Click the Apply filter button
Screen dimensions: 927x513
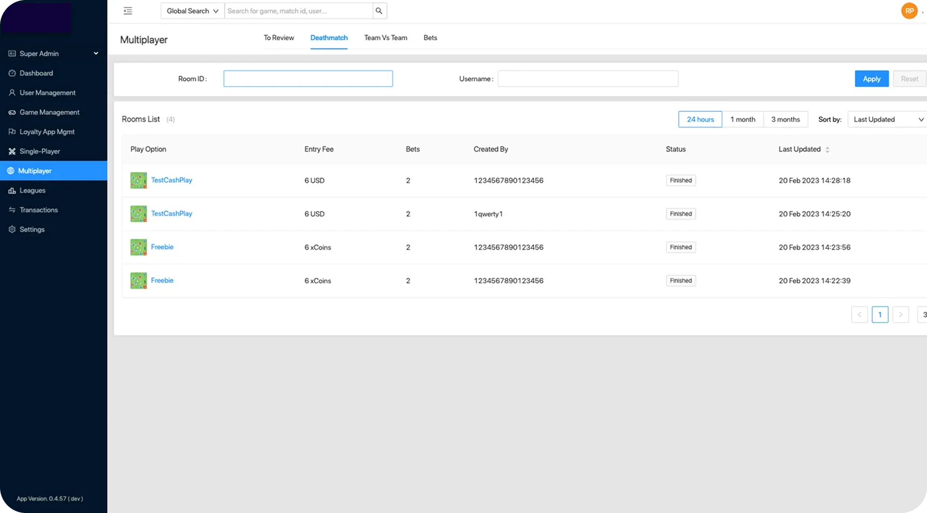tap(871, 79)
